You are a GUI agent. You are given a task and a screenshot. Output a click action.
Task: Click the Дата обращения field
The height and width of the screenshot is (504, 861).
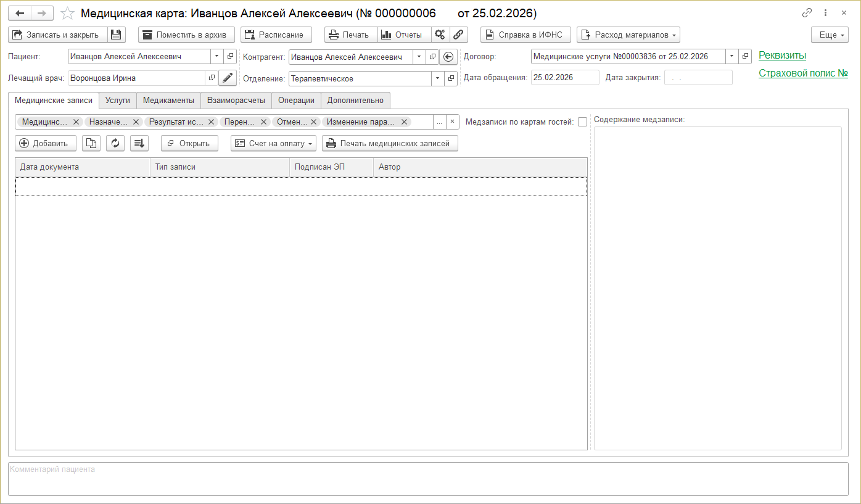click(x=565, y=78)
